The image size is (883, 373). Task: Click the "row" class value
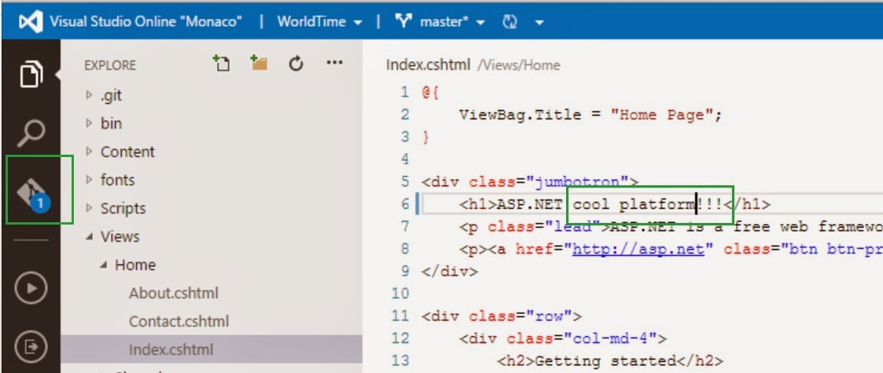pos(549,316)
